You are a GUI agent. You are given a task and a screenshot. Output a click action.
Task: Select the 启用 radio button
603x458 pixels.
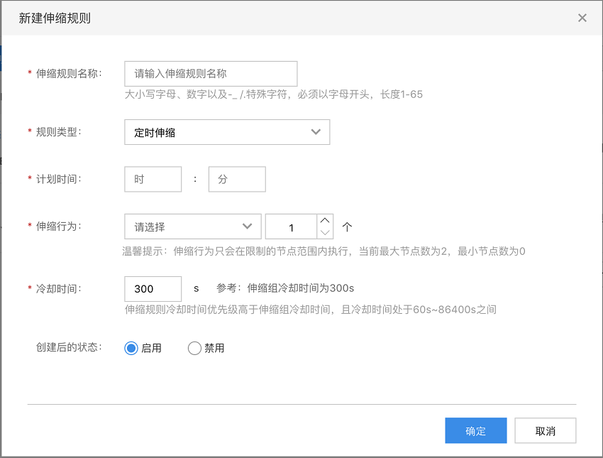point(131,348)
